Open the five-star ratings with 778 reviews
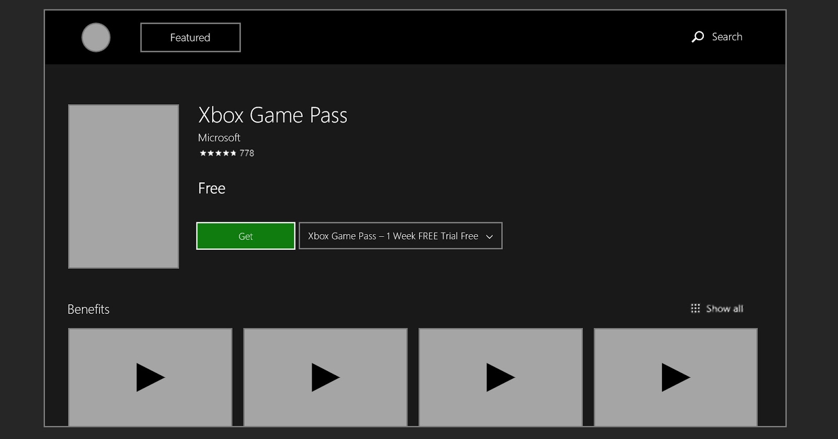Image resolution: width=838 pixels, height=439 pixels. pyautogui.click(x=226, y=153)
